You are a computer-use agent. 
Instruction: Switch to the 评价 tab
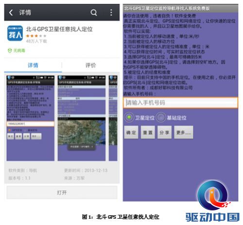coord(91,65)
